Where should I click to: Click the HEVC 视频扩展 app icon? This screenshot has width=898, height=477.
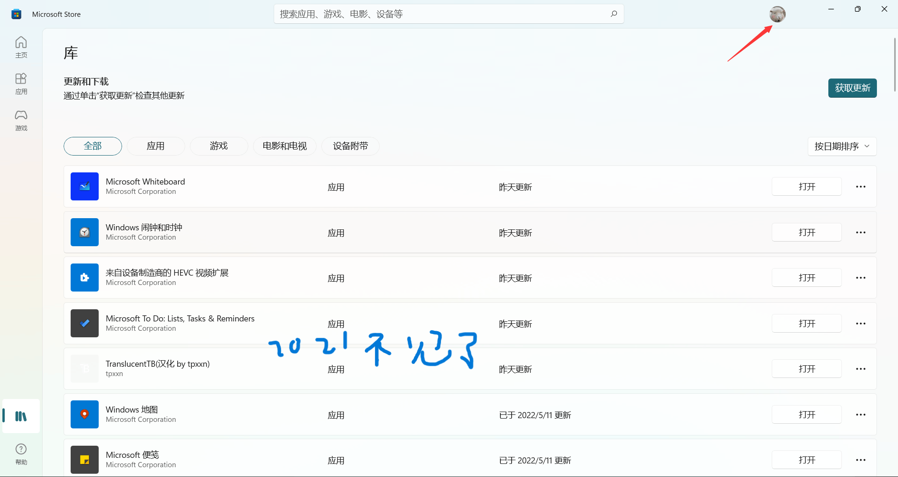pyautogui.click(x=85, y=278)
